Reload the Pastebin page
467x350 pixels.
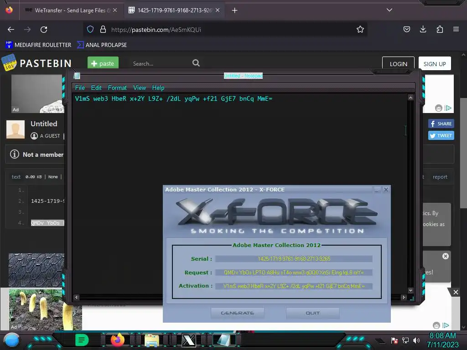(x=44, y=30)
